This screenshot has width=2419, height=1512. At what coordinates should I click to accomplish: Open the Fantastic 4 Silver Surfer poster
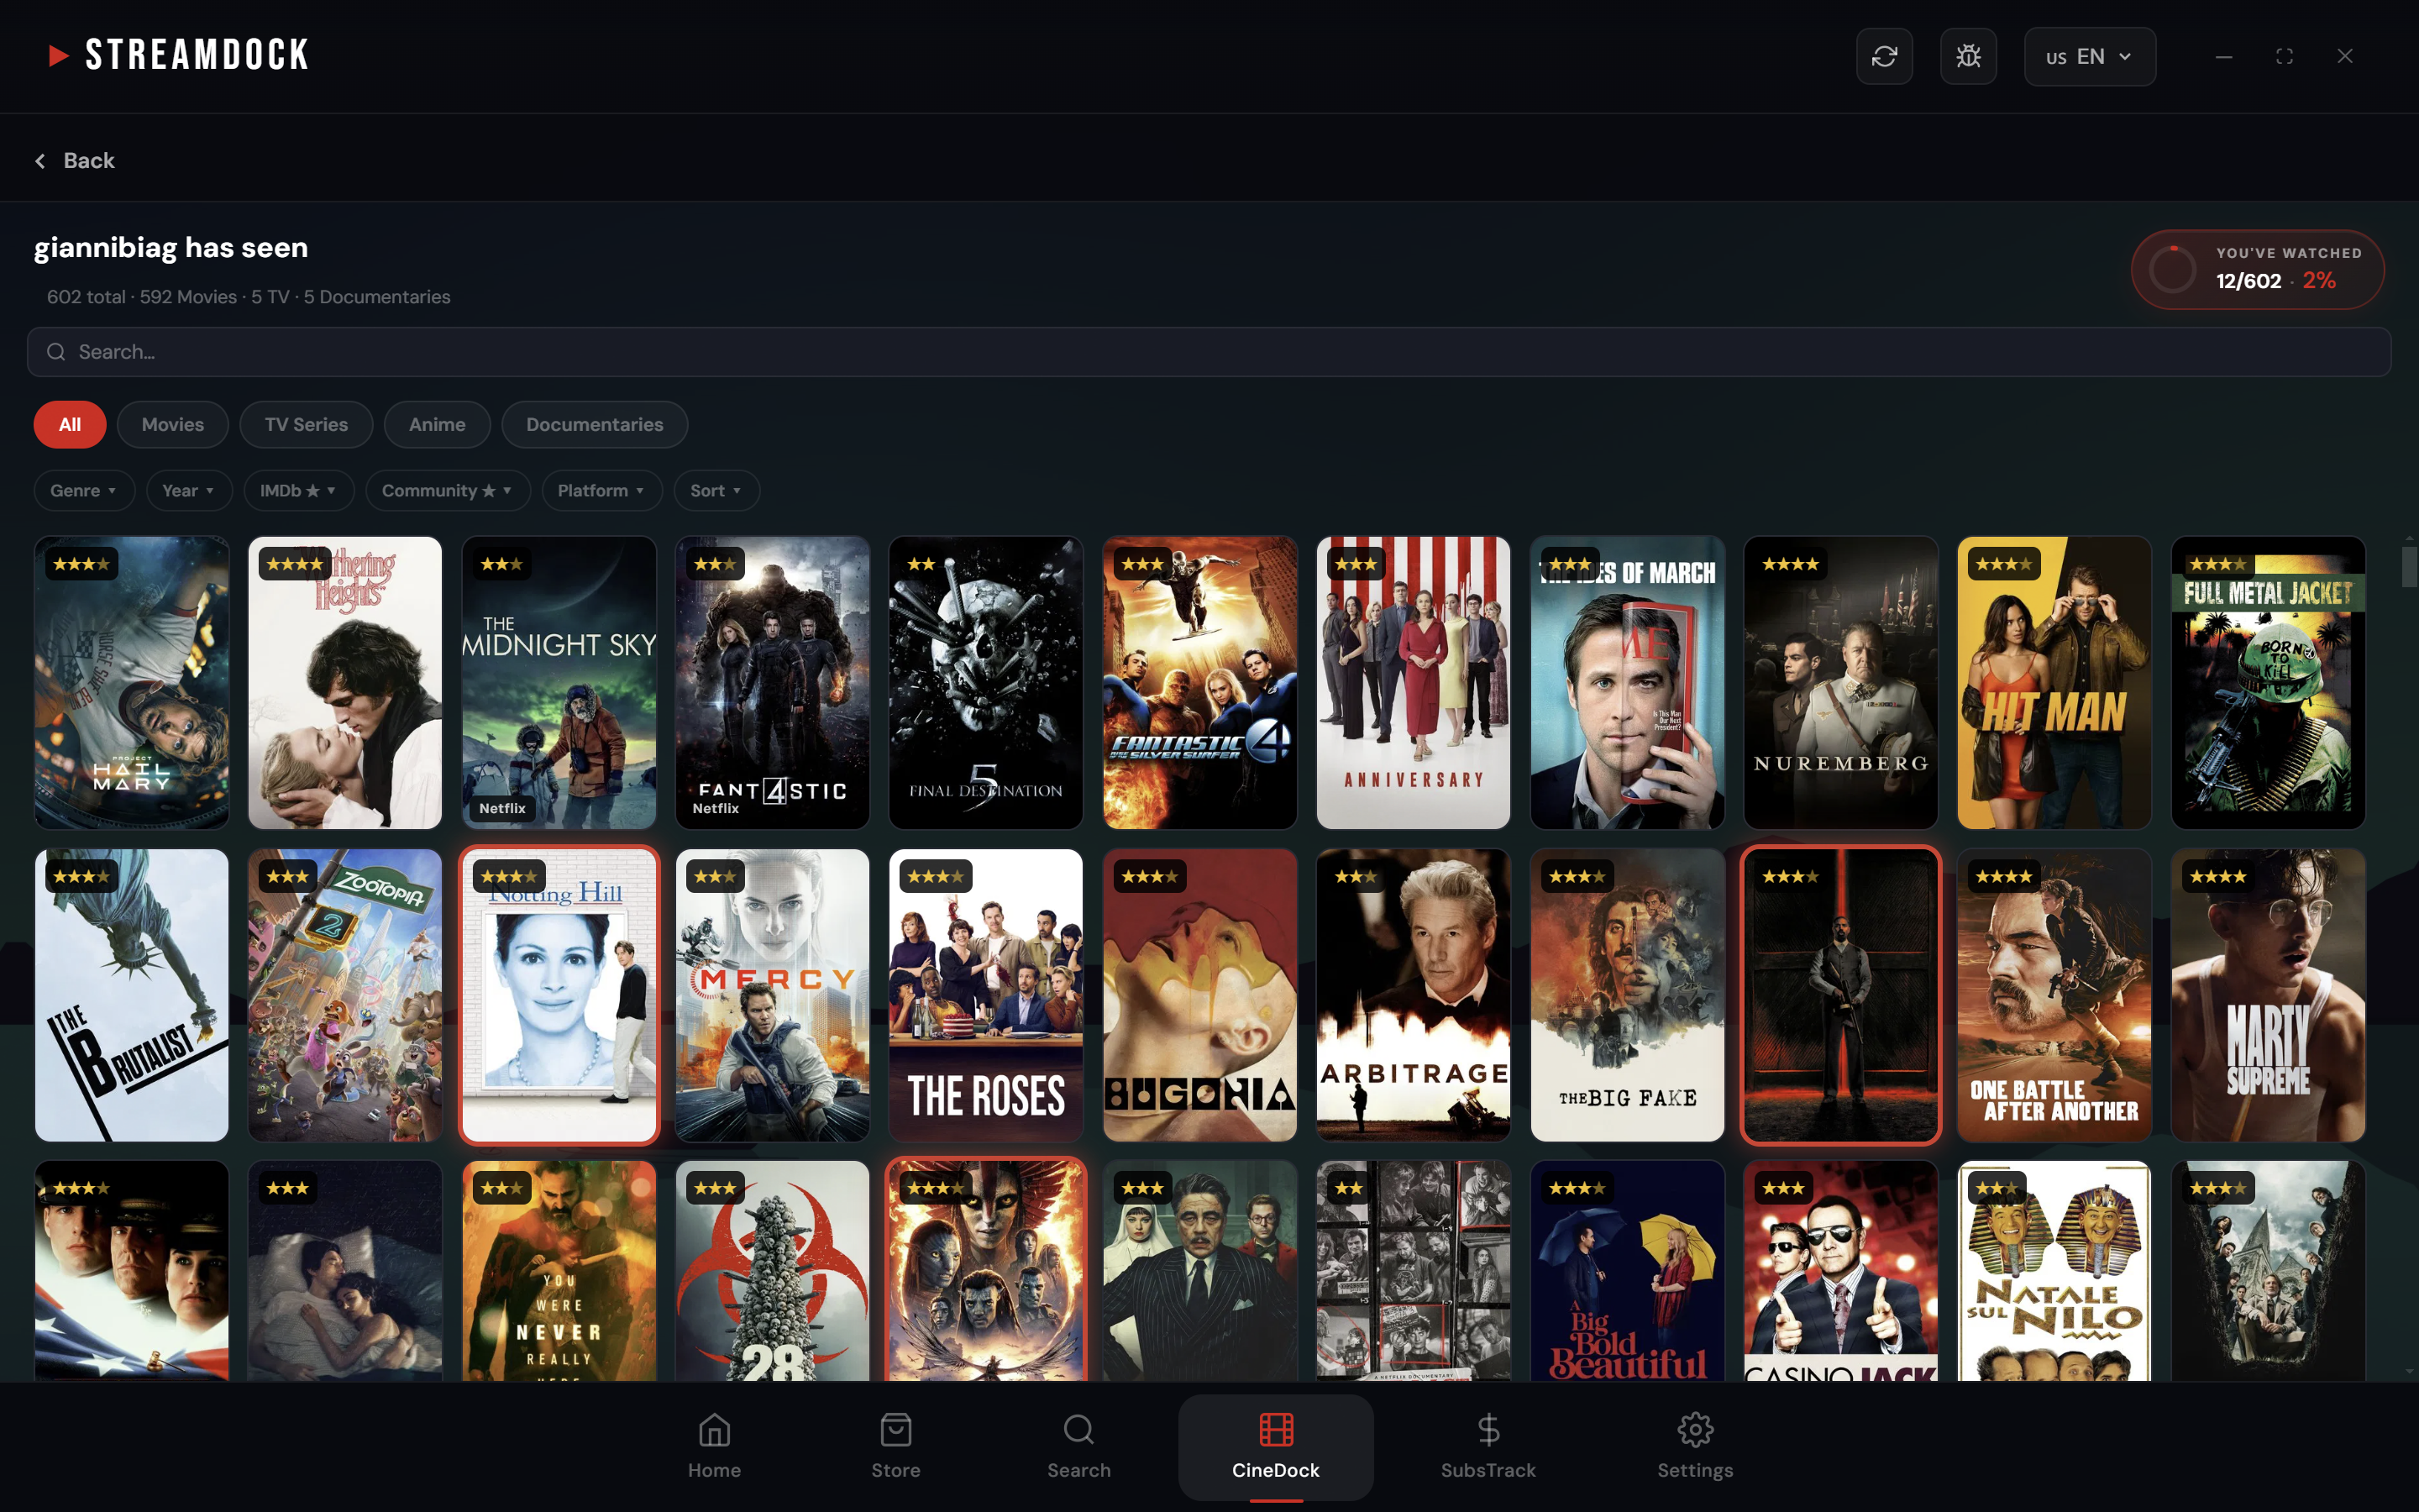tap(1199, 683)
